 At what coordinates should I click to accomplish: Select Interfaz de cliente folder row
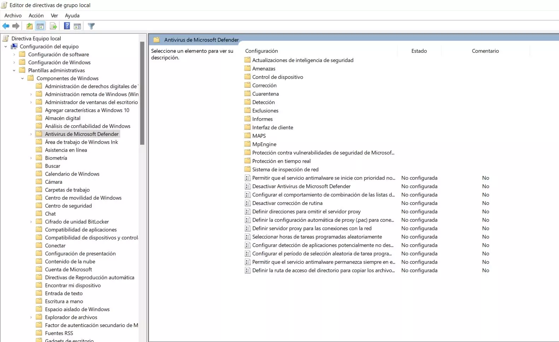[x=273, y=127]
